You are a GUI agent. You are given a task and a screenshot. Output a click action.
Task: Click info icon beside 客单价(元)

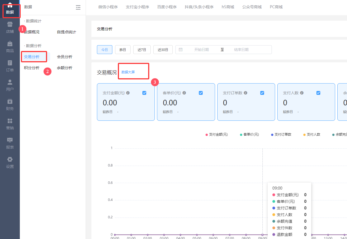click(184, 93)
